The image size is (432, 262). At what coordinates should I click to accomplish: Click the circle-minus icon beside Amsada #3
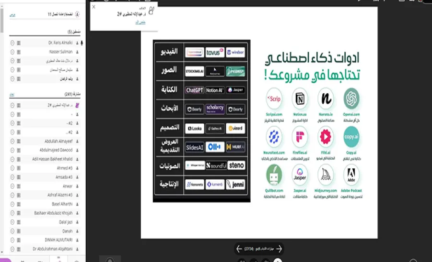pyautogui.click(x=12, y=177)
